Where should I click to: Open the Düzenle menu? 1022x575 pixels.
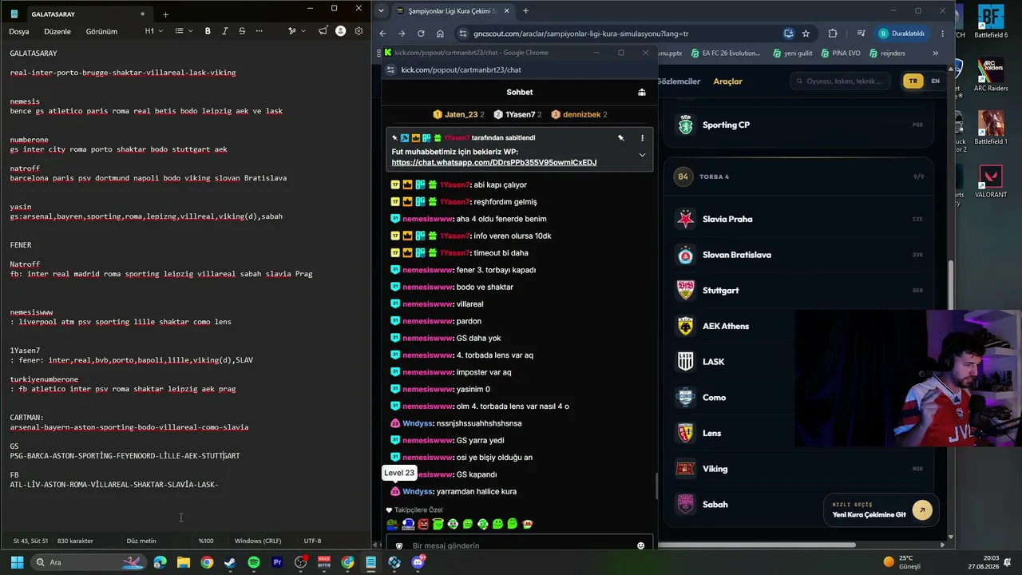pyautogui.click(x=57, y=32)
